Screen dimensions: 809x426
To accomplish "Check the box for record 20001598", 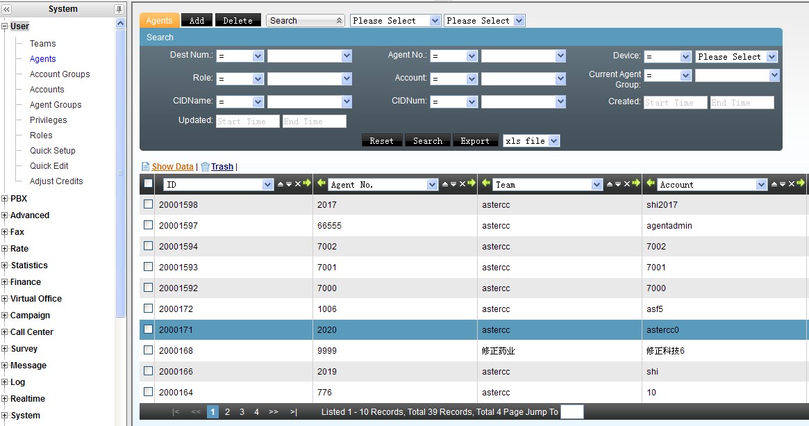I will click(x=148, y=205).
